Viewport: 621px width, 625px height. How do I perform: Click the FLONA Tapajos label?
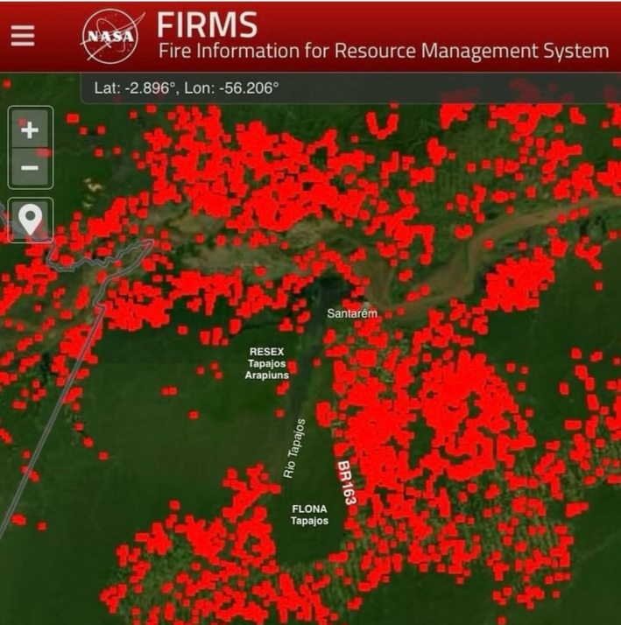[309, 514]
